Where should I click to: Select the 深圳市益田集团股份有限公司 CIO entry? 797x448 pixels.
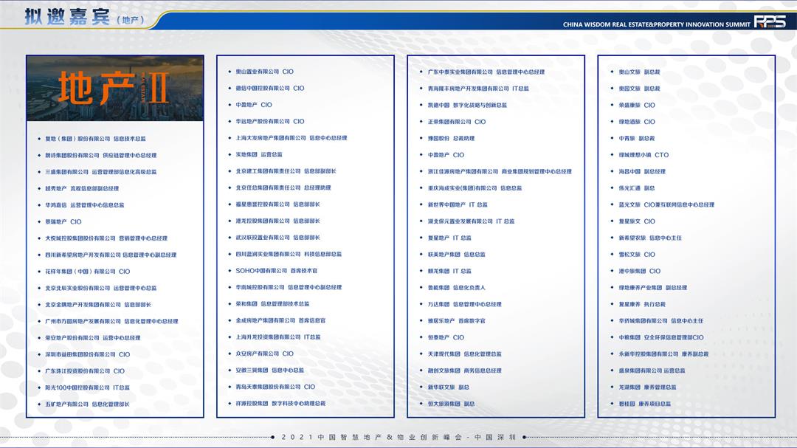[87, 354]
